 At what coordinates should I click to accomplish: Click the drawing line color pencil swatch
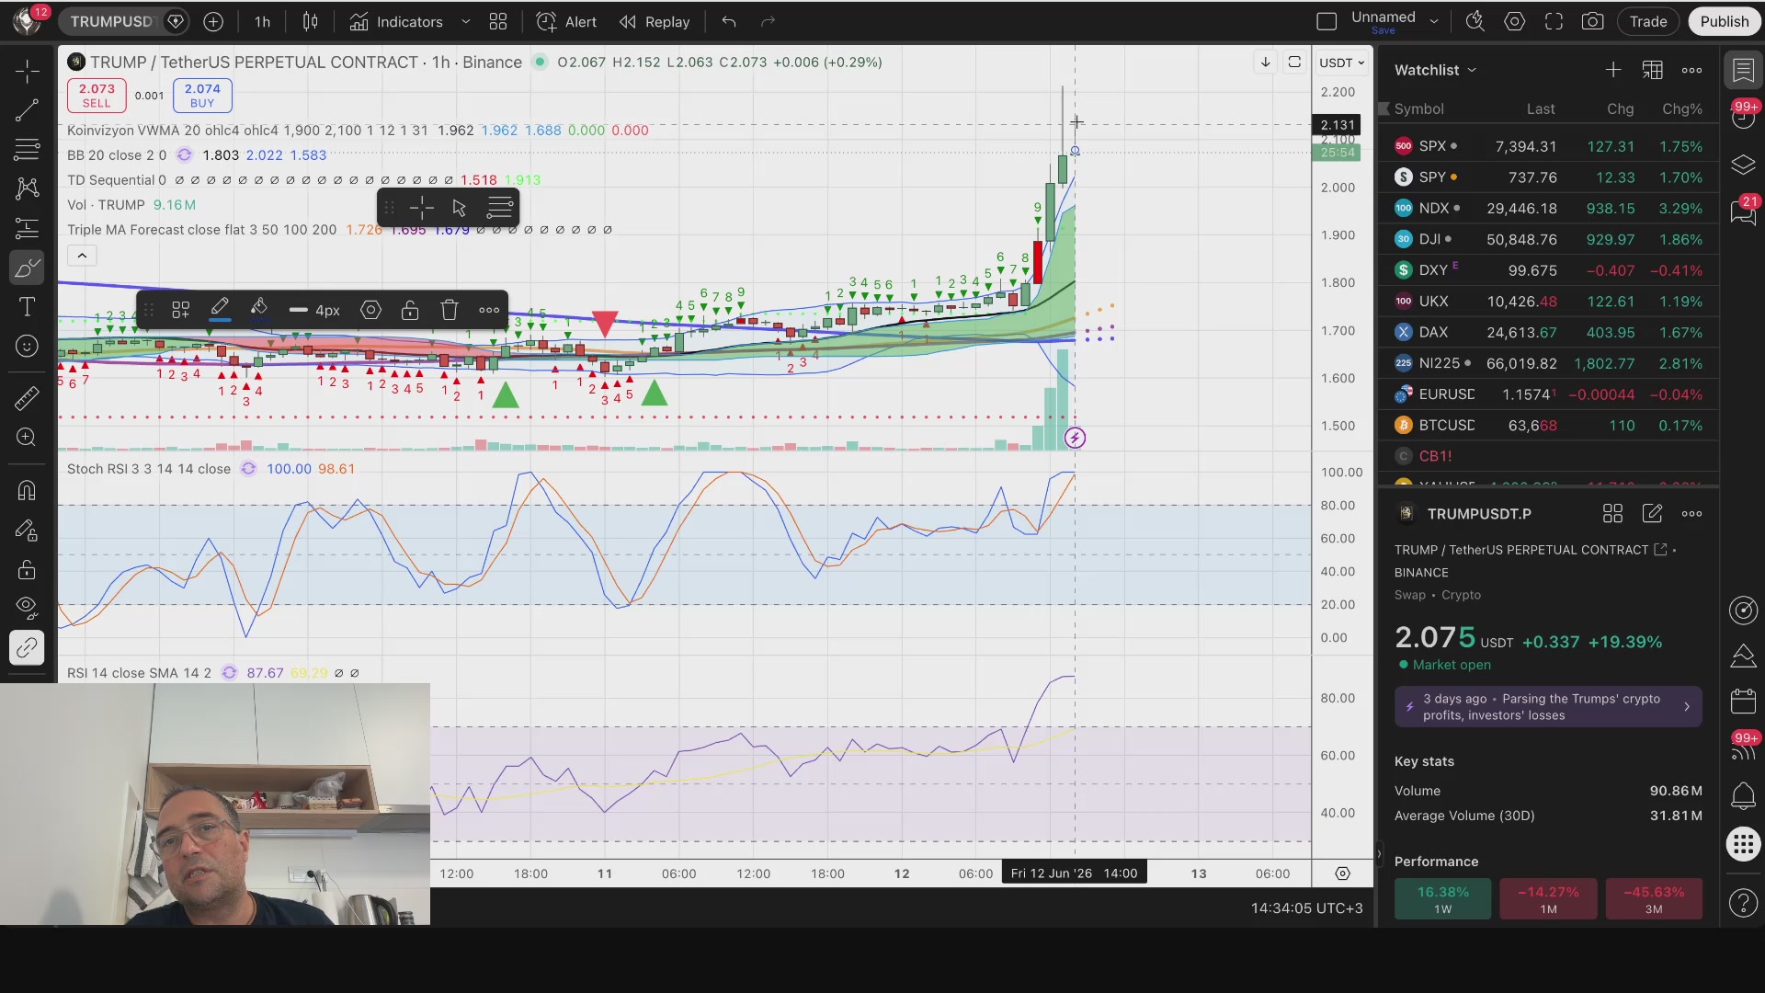220,310
